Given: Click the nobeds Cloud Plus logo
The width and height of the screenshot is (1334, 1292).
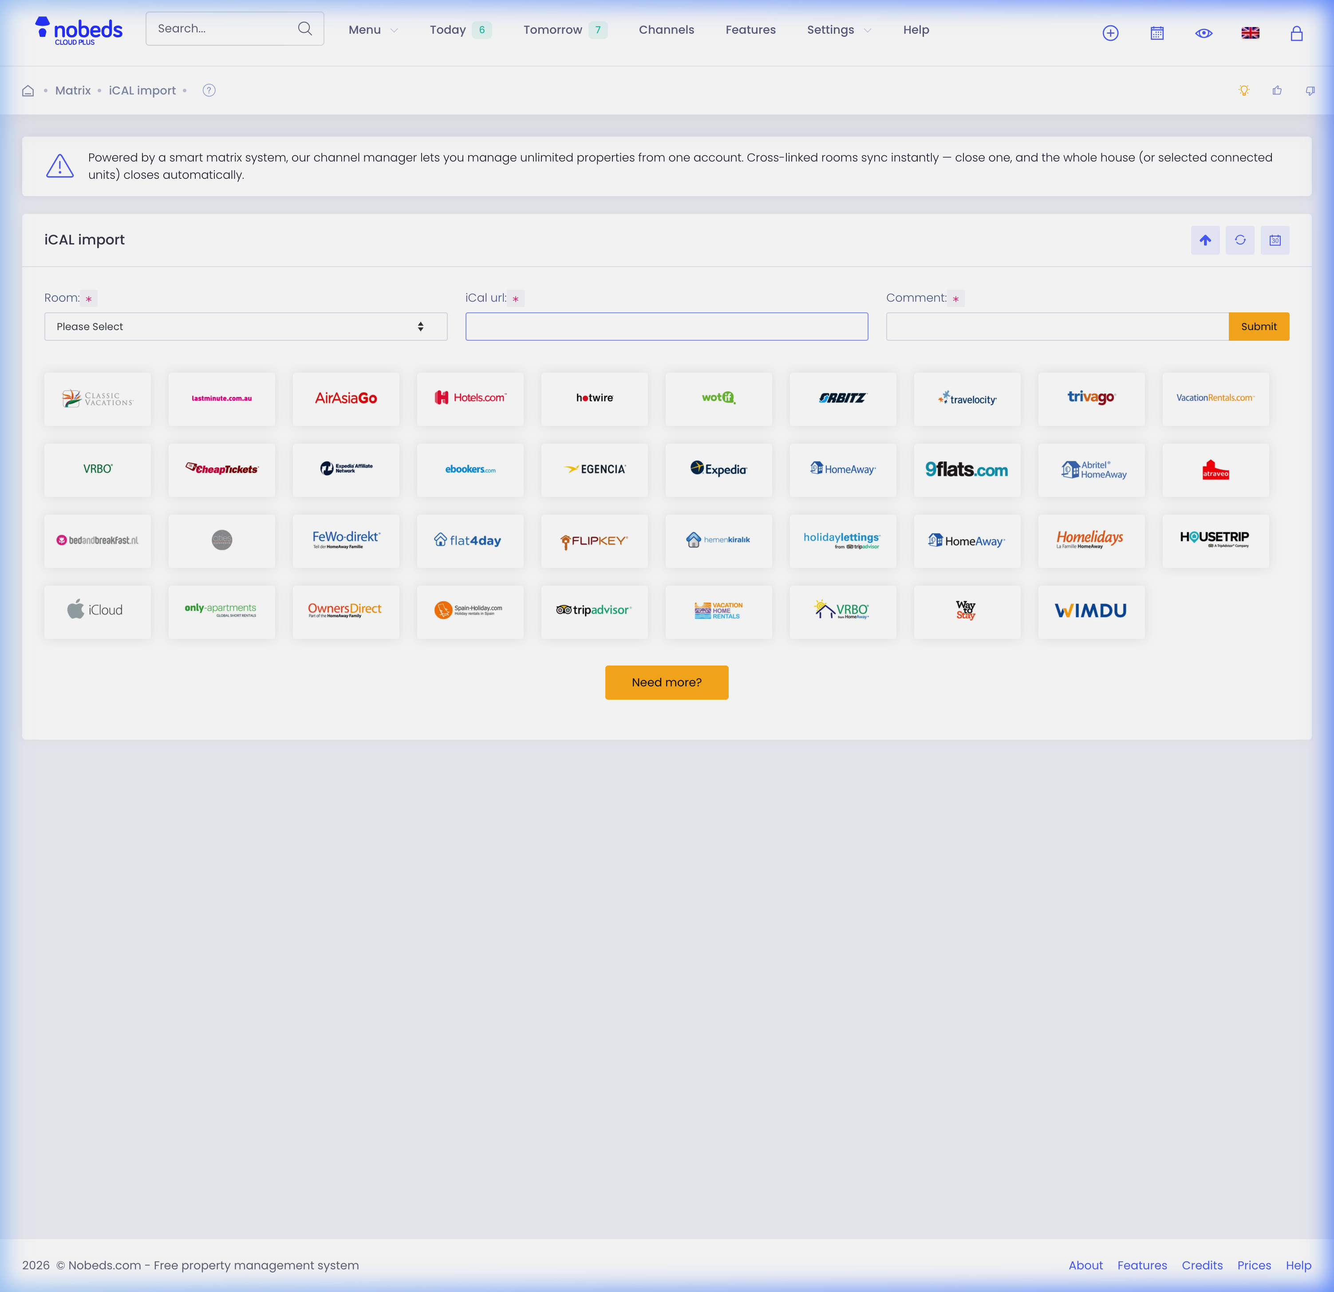Looking at the screenshot, I should pos(78,31).
